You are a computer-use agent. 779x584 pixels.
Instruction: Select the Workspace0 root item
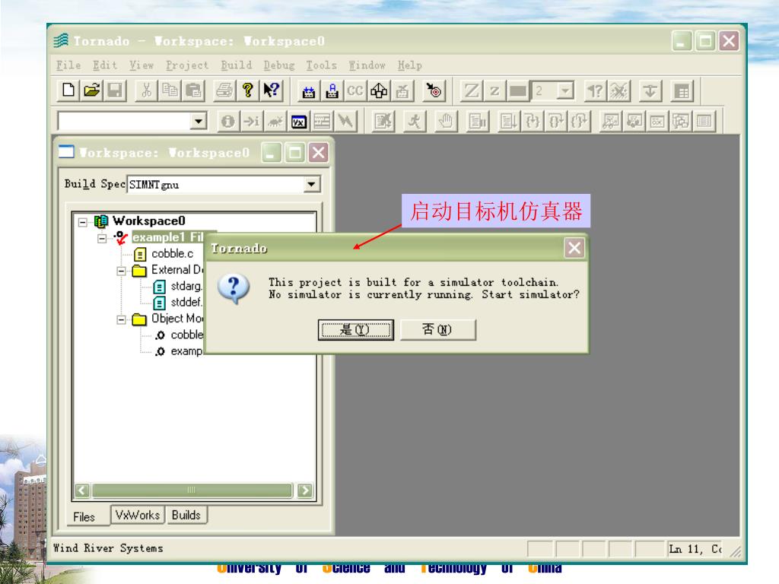(x=149, y=221)
